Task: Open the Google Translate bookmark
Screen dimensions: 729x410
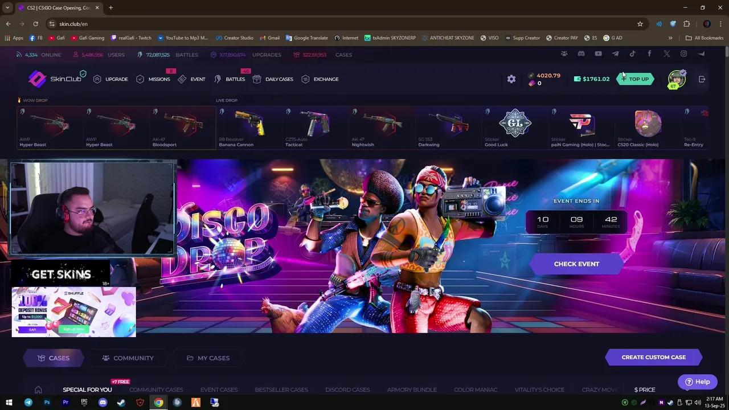Action: 306,38
